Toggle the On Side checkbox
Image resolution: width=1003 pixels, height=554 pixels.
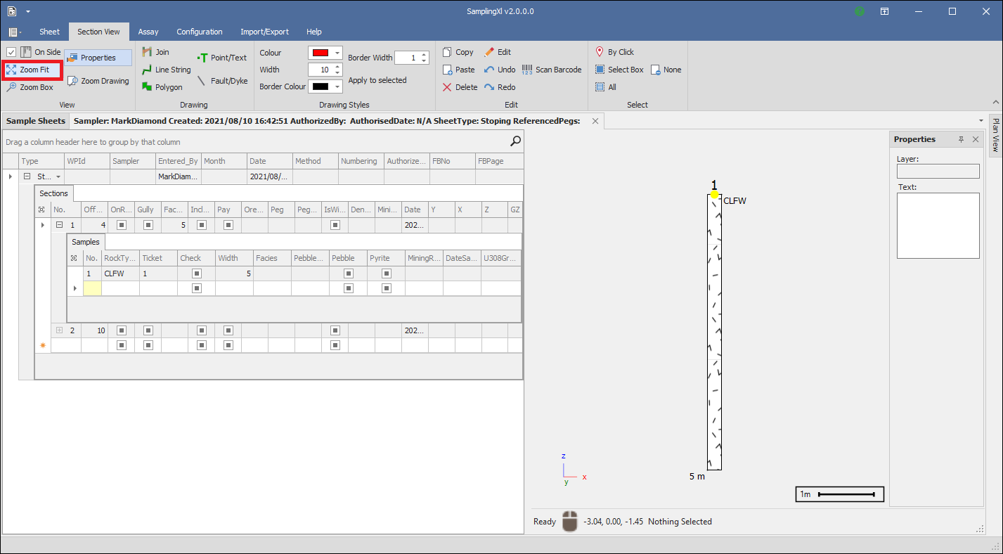(x=11, y=52)
